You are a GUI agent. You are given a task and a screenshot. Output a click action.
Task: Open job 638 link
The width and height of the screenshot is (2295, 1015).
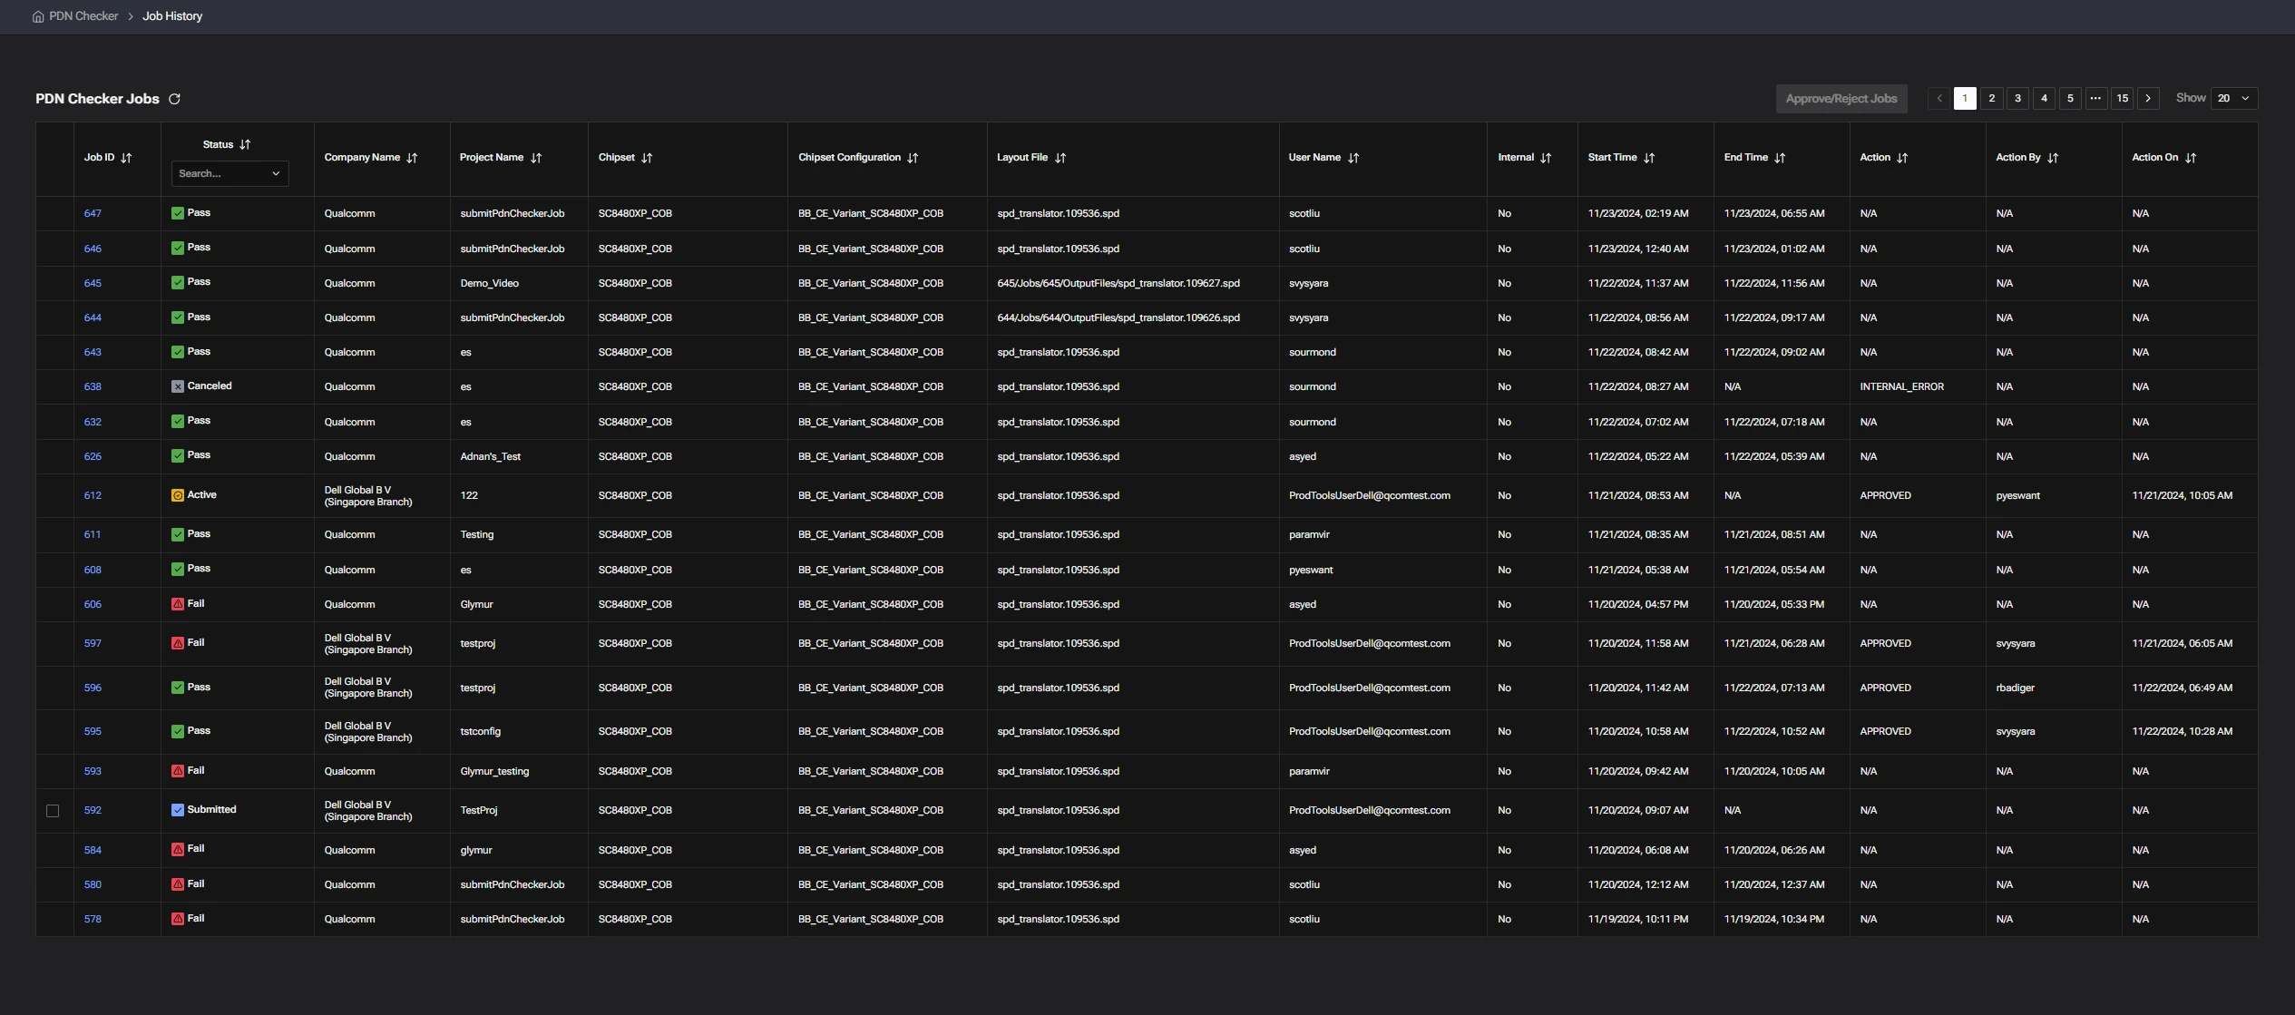[x=93, y=387]
